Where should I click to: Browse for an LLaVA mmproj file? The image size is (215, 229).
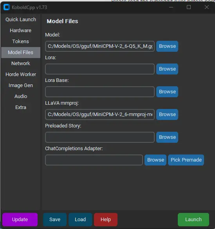[167, 114]
